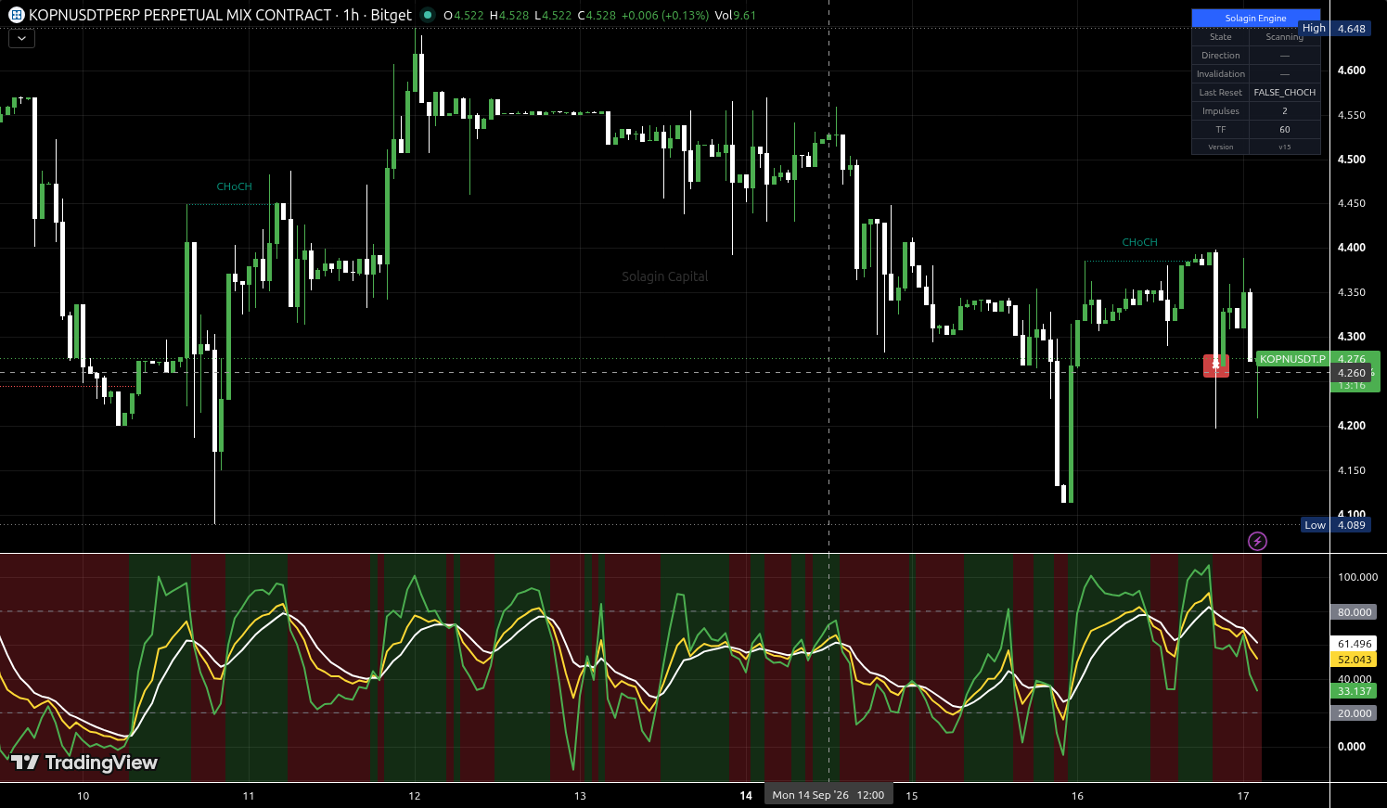
Task: Click date 16 on the time axis
Action: pyautogui.click(x=1077, y=796)
